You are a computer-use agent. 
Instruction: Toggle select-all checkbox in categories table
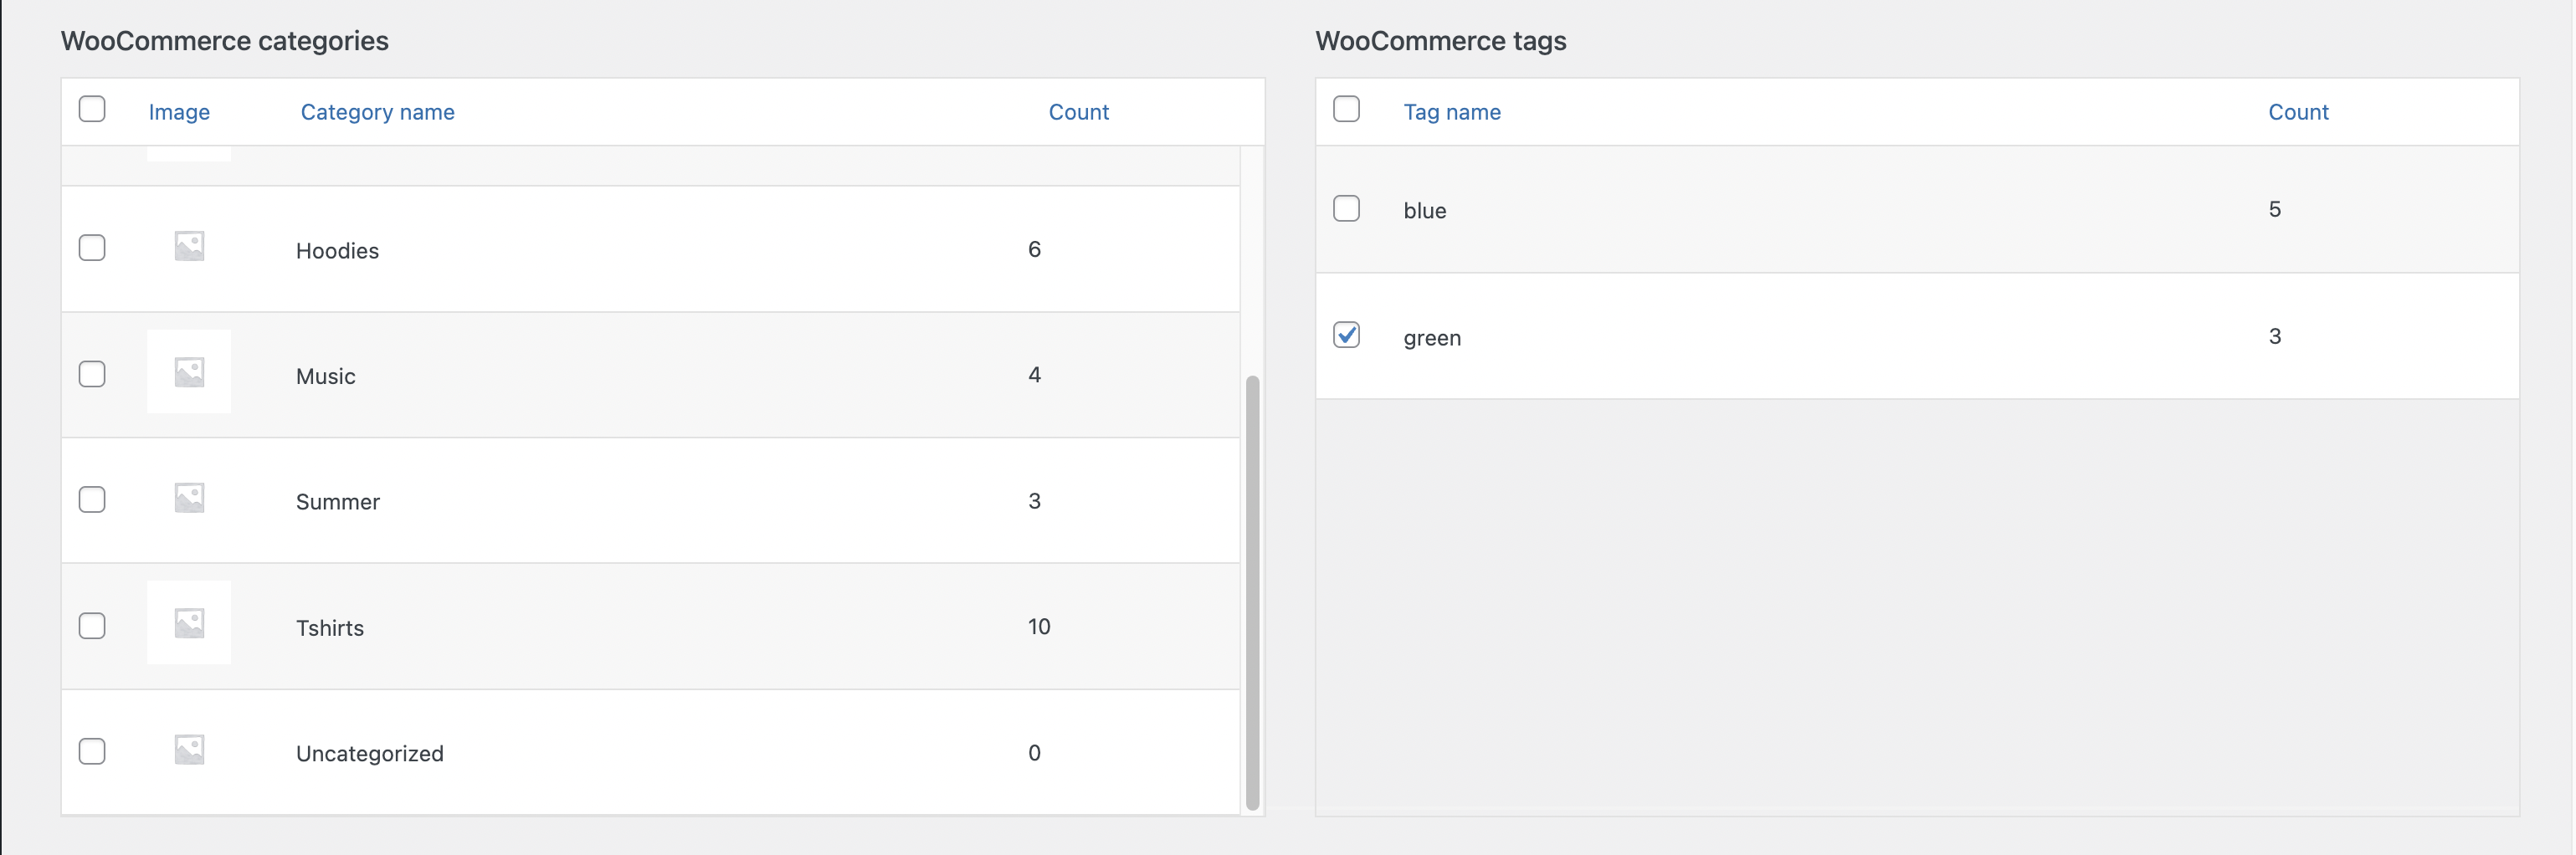[92, 109]
